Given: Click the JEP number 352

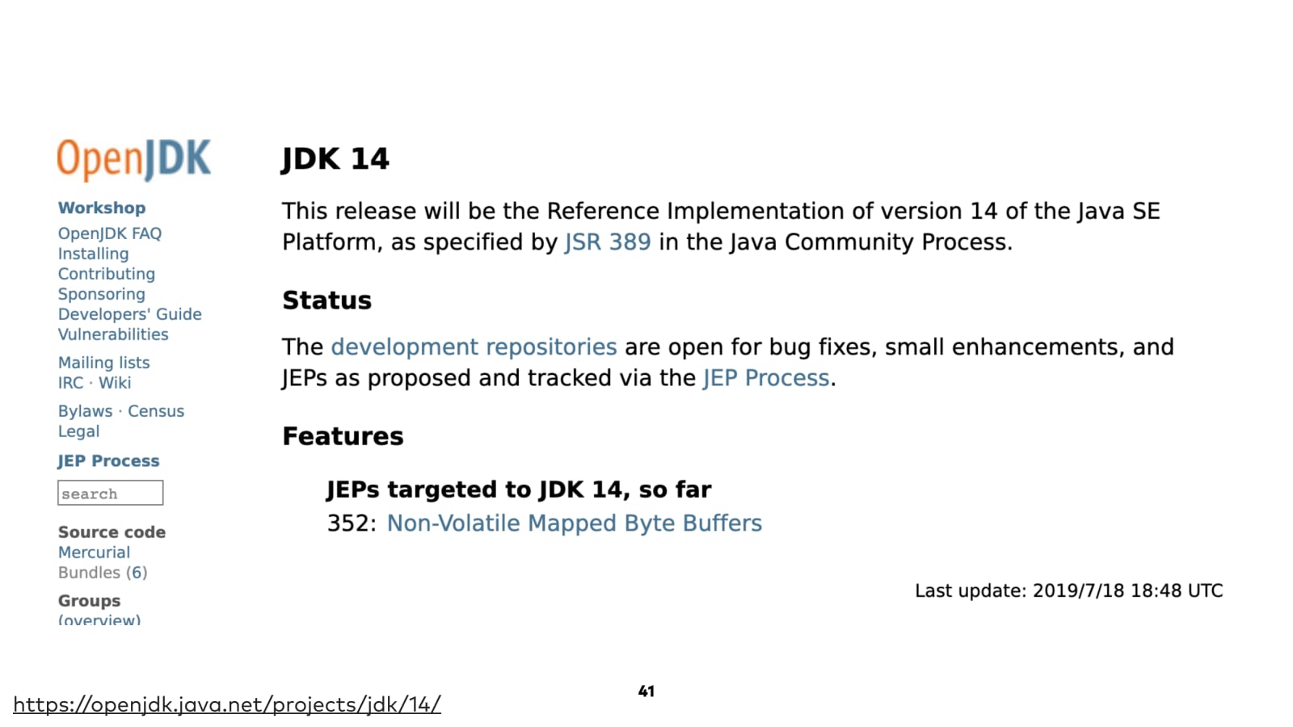Looking at the screenshot, I should [x=352, y=523].
